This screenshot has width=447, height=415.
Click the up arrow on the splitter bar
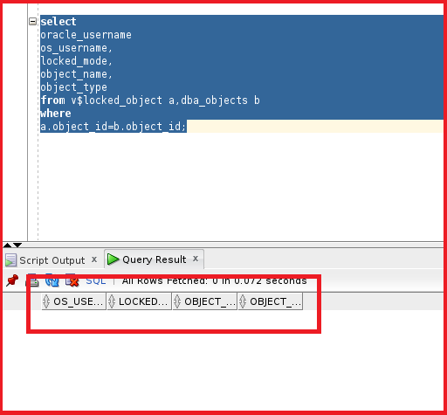point(7,245)
